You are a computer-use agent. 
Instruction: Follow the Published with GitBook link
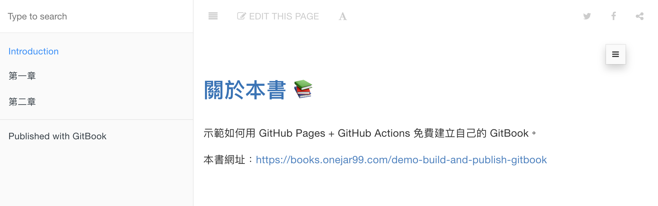pyautogui.click(x=57, y=136)
